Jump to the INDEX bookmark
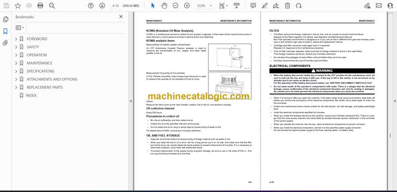 pyautogui.click(x=31, y=95)
